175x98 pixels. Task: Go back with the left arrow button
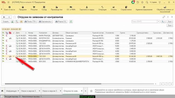(4, 17)
